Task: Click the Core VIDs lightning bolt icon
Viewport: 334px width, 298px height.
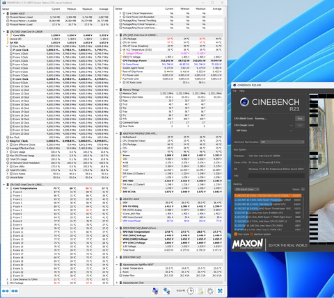Action: (11, 35)
